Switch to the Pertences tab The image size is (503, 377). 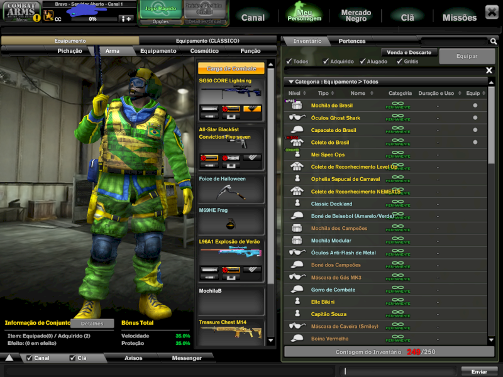[x=352, y=41]
